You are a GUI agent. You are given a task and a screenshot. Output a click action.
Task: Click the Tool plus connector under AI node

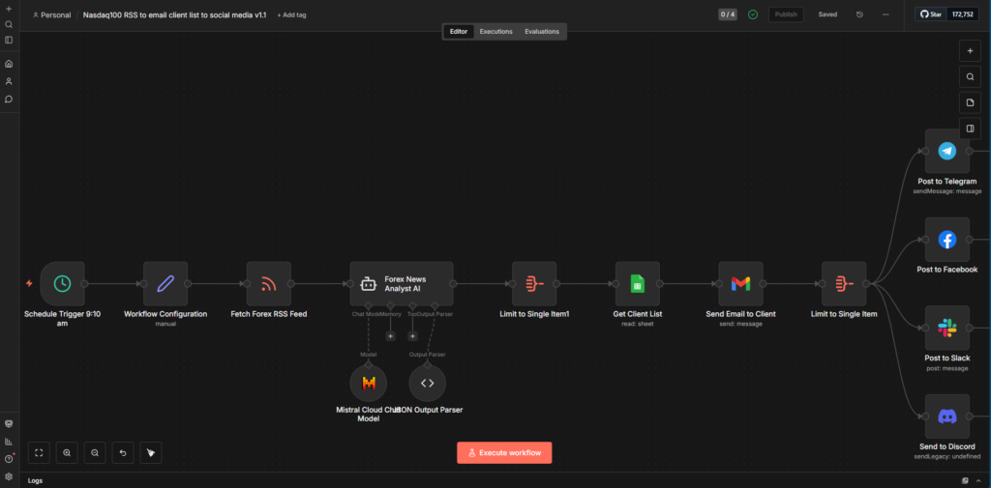click(x=412, y=336)
